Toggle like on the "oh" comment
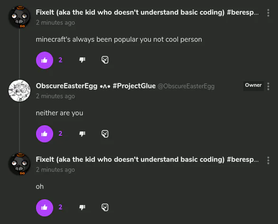 point(45,208)
